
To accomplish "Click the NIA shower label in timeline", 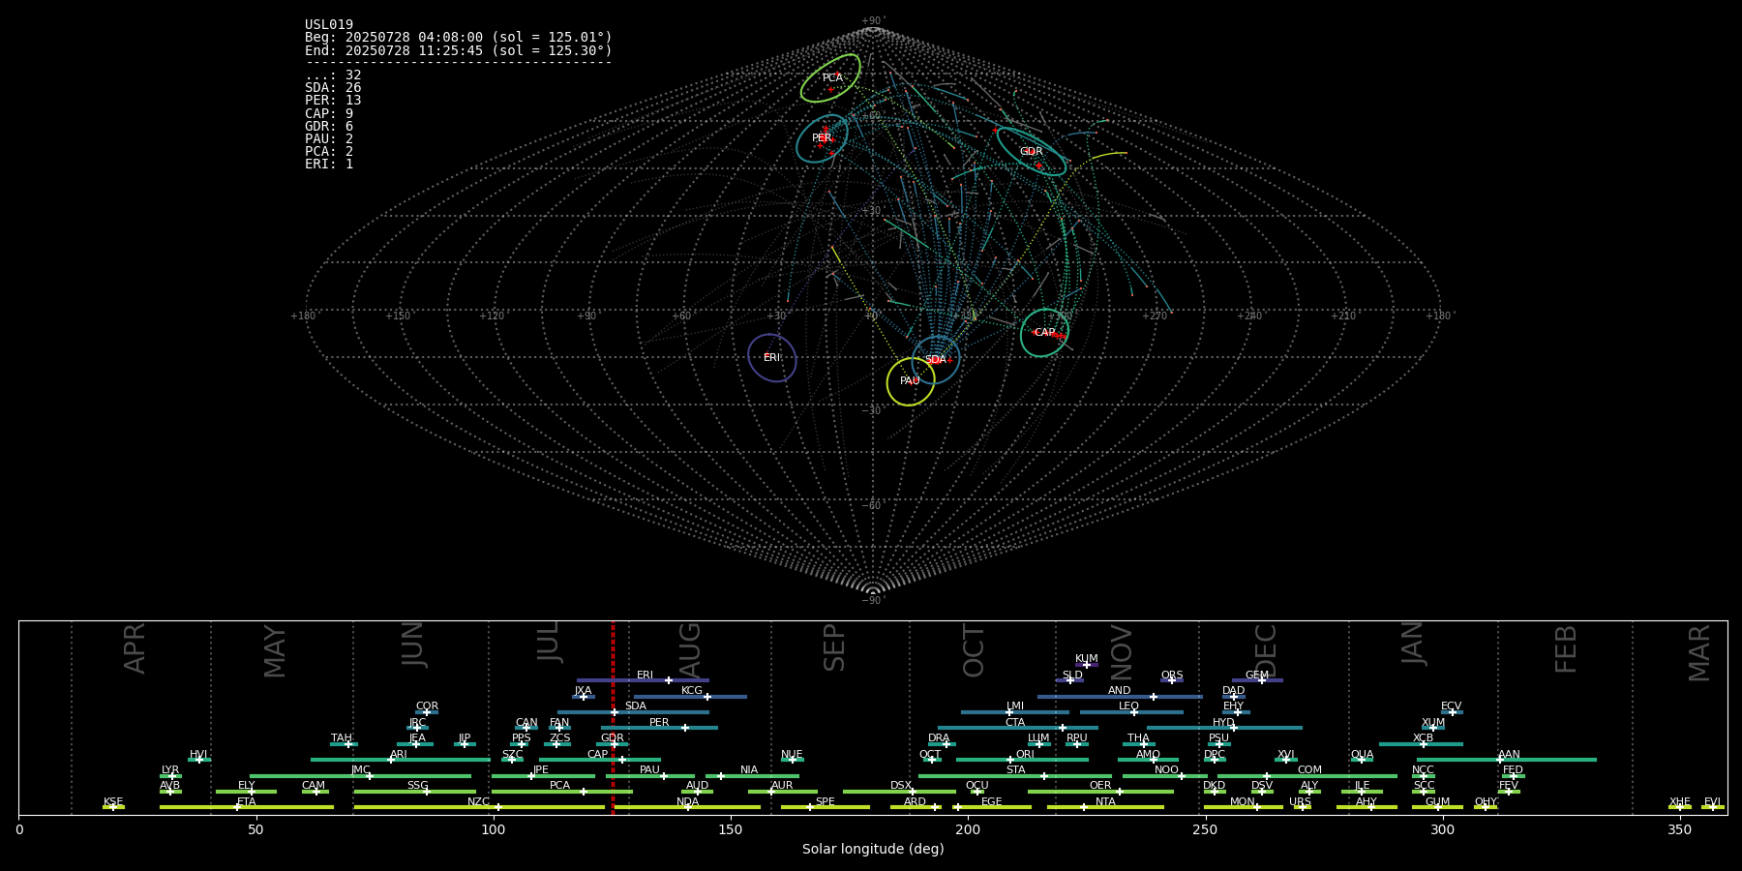I will pyautogui.click(x=749, y=770).
